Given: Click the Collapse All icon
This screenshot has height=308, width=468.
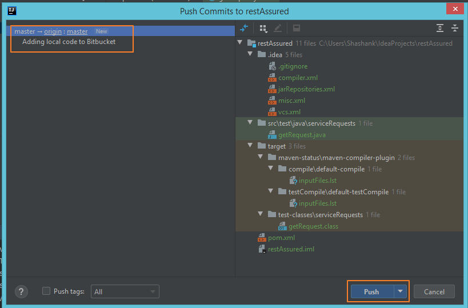Looking at the screenshot, I should [454, 28].
